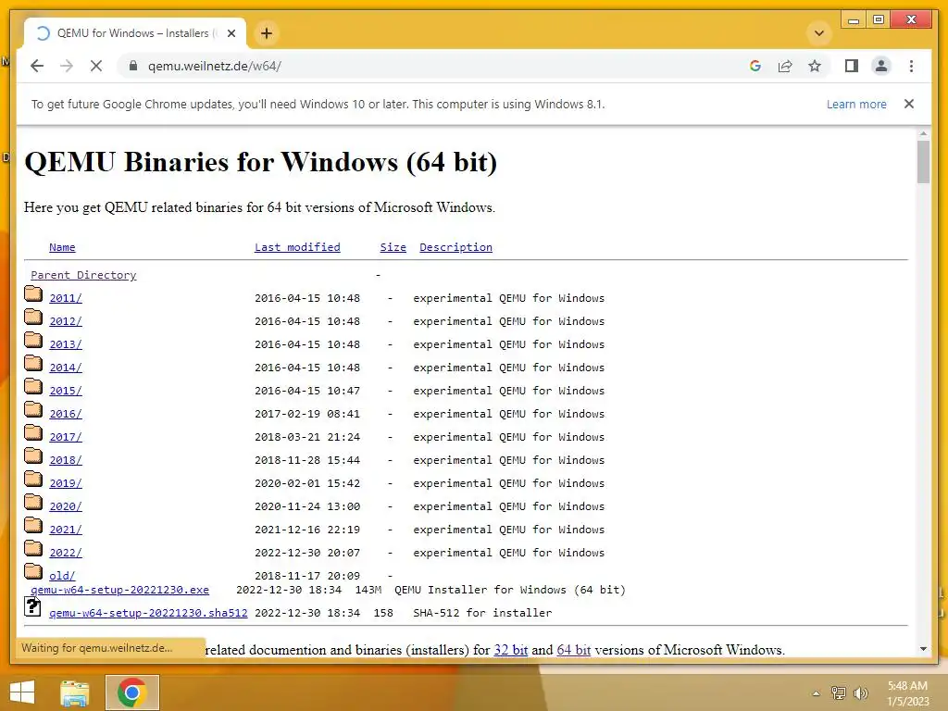Open the 2020/ folder link
948x711 pixels.
[x=66, y=506]
